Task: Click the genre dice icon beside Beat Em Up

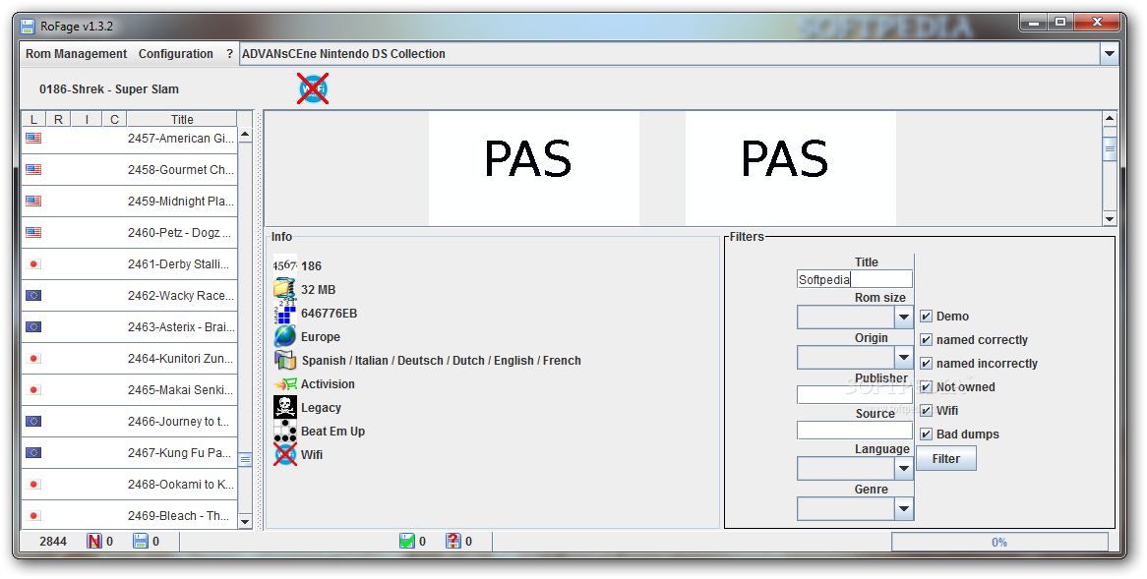Action: tap(284, 431)
